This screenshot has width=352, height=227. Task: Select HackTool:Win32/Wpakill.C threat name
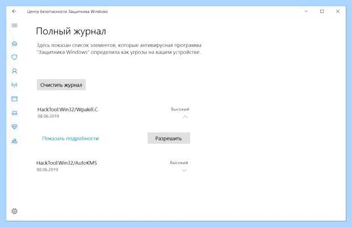click(68, 109)
